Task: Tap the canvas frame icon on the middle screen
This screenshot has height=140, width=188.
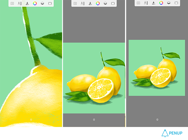Action: pyautogui.click(x=113, y=3)
